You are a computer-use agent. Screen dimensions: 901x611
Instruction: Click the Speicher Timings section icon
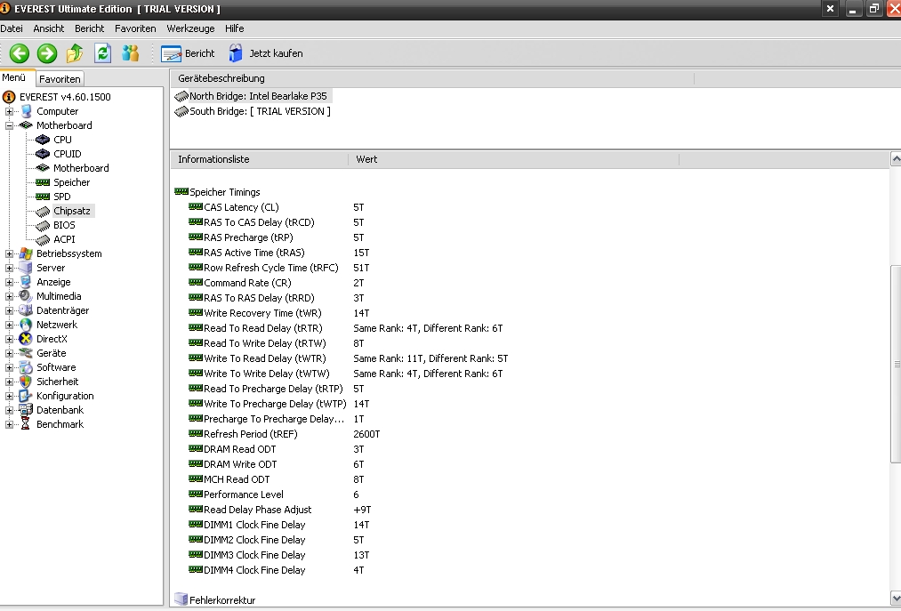pyautogui.click(x=181, y=191)
